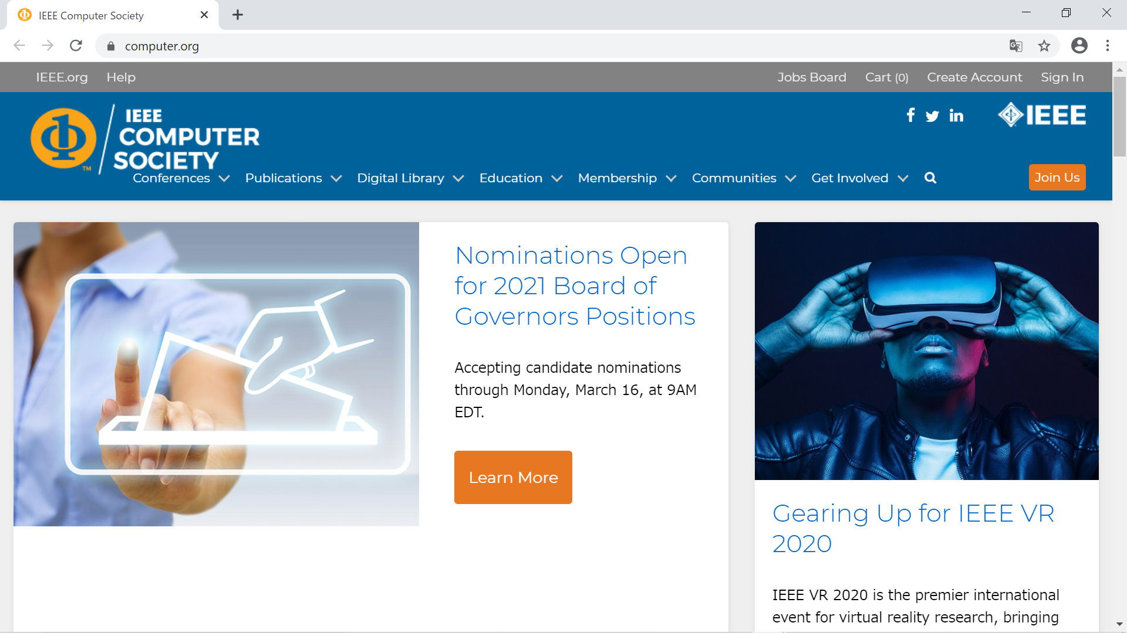Click the scrollbar up arrow
Image resolution: width=1127 pixels, height=633 pixels.
point(1119,69)
